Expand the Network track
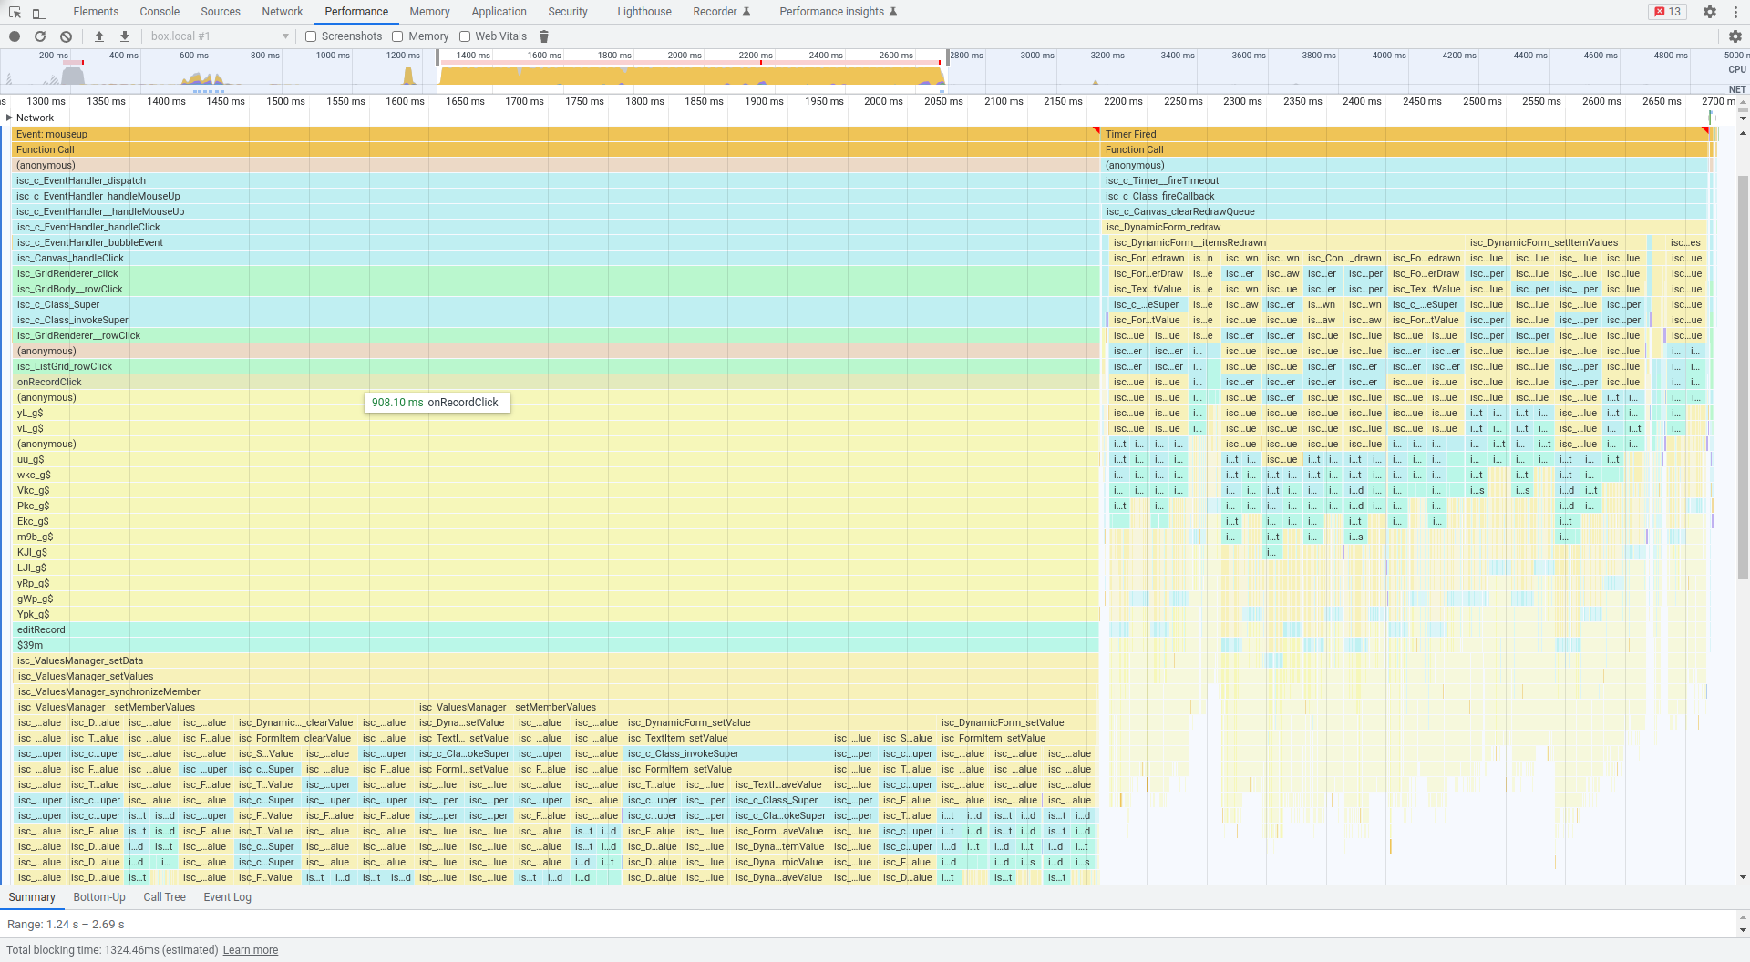Viewport: 1750px width, 962px height. click(x=9, y=118)
